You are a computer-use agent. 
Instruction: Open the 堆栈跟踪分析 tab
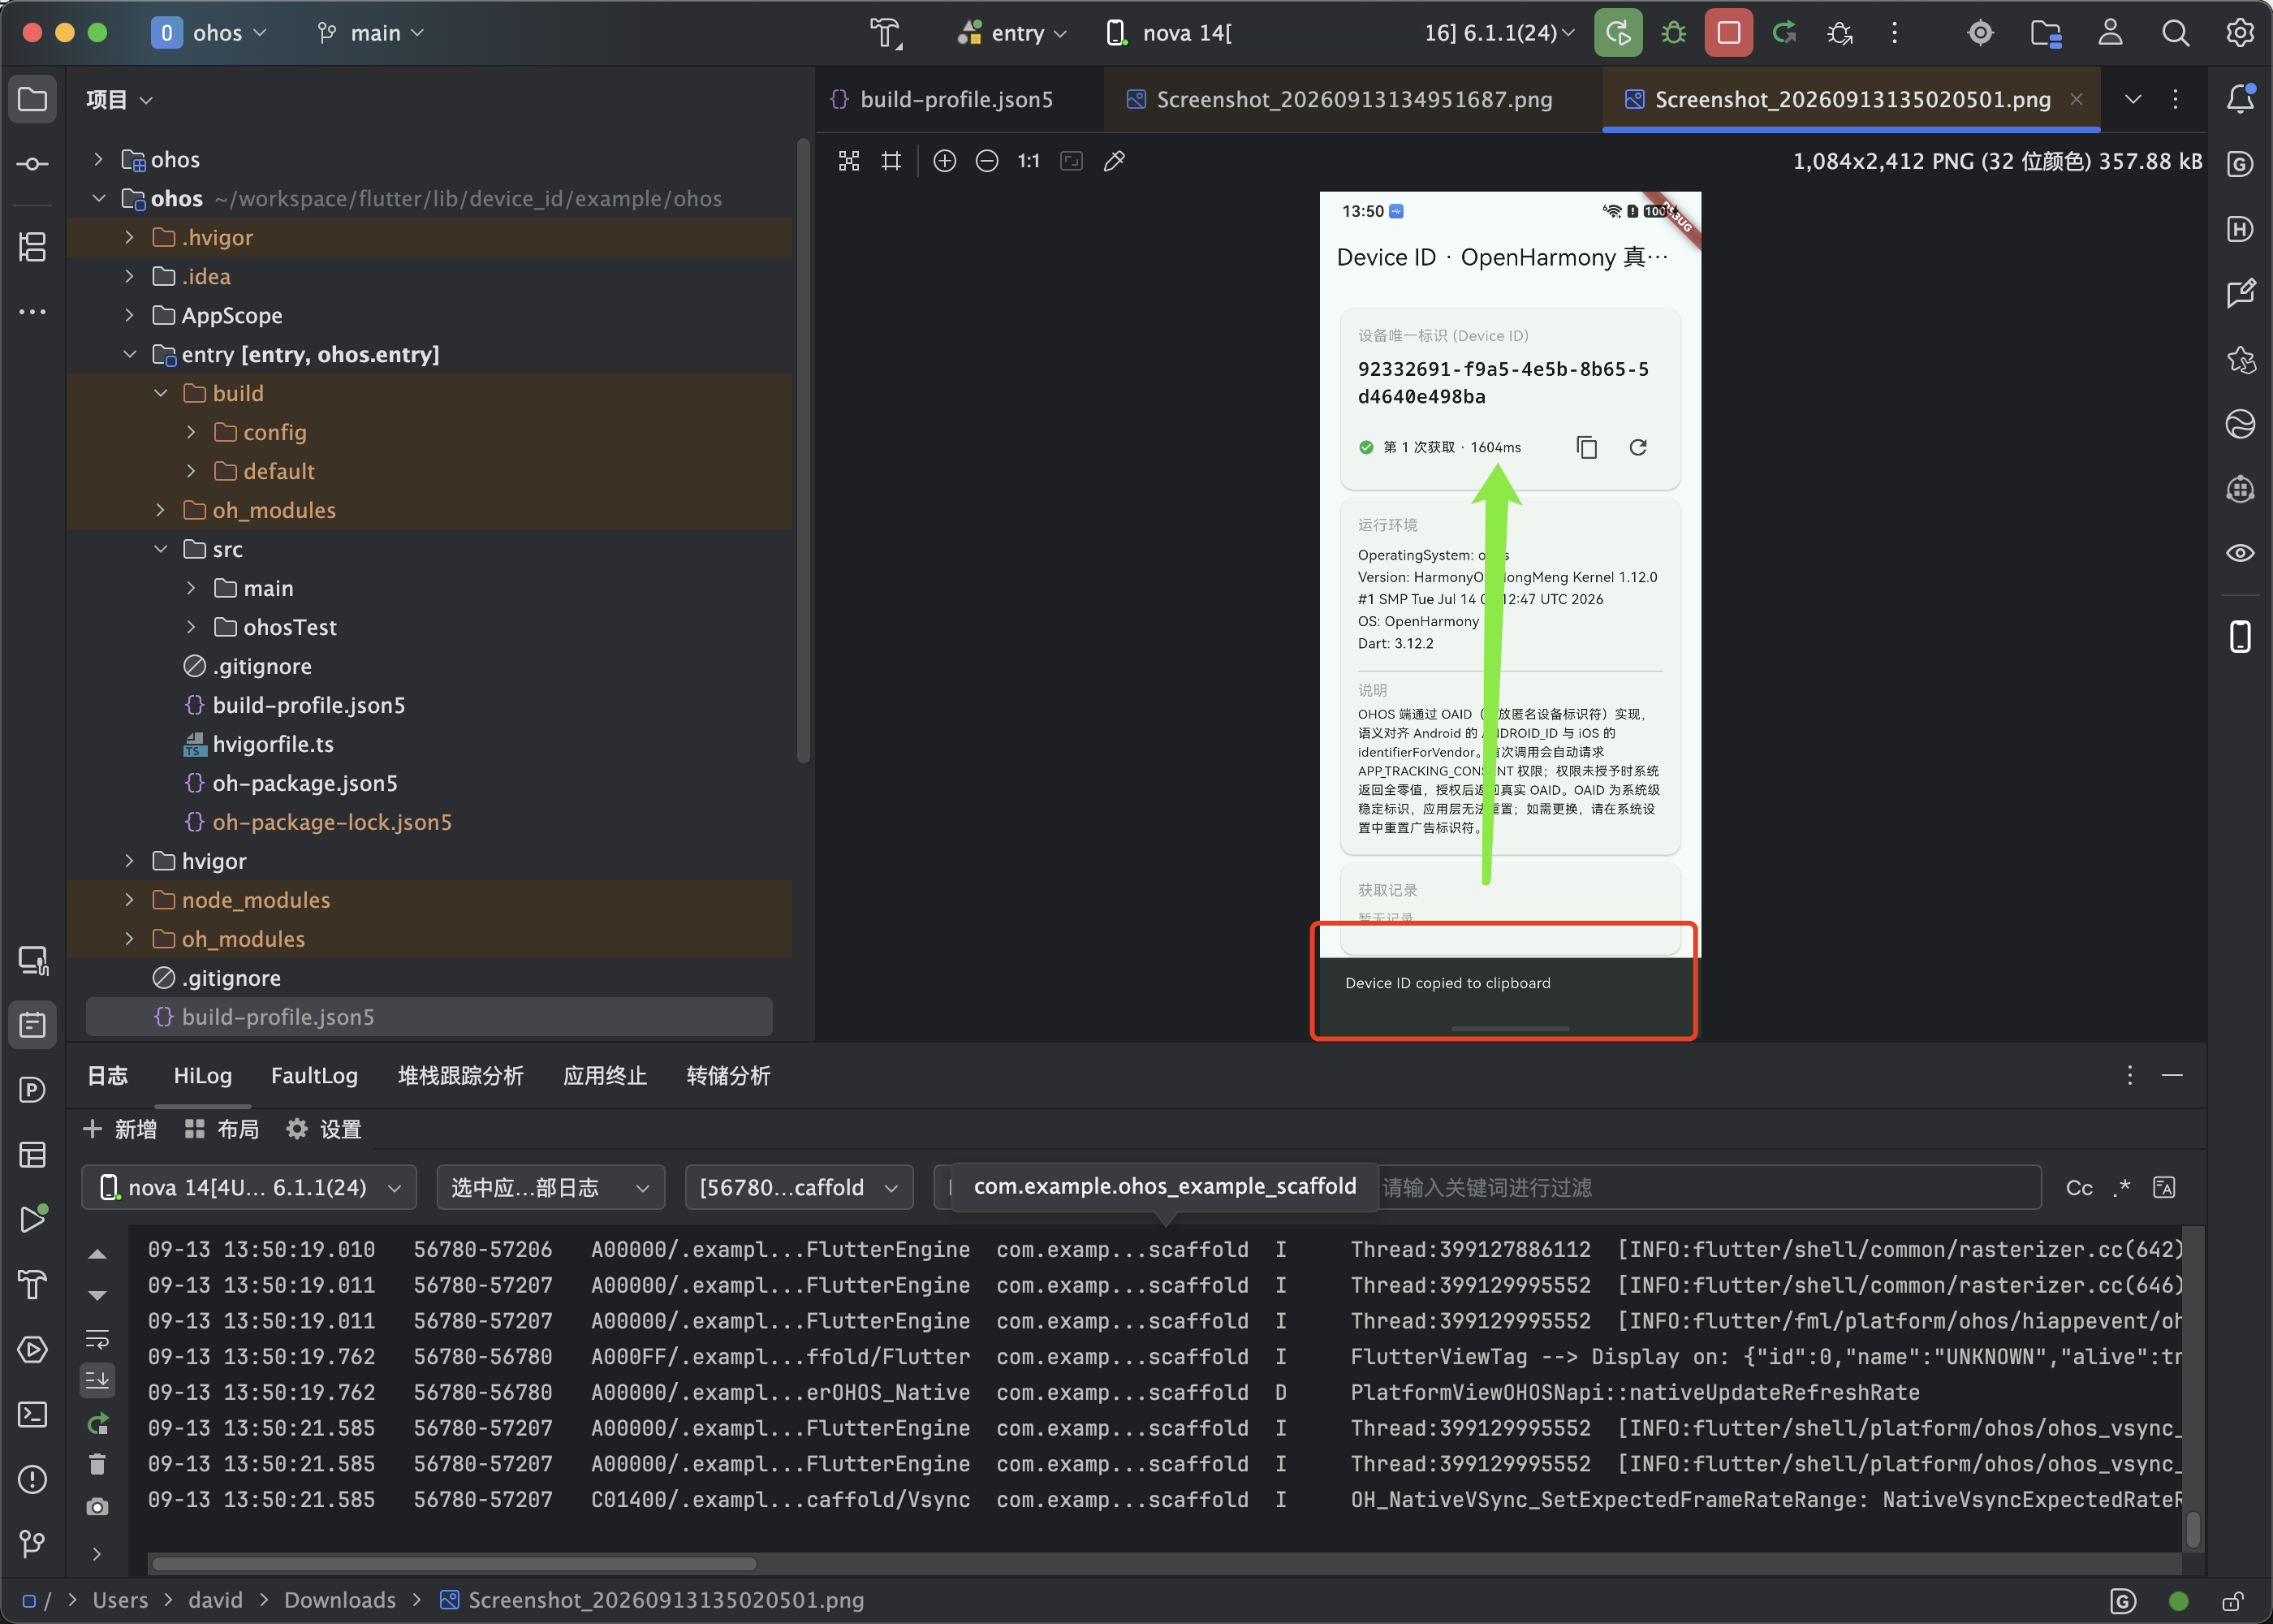pyautogui.click(x=459, y=1076)
